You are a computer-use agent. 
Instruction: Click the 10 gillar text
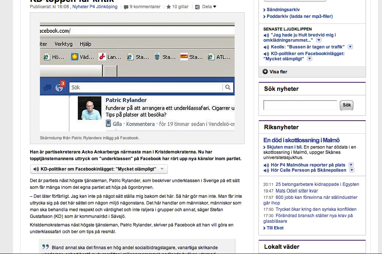[x=180, y=7]
